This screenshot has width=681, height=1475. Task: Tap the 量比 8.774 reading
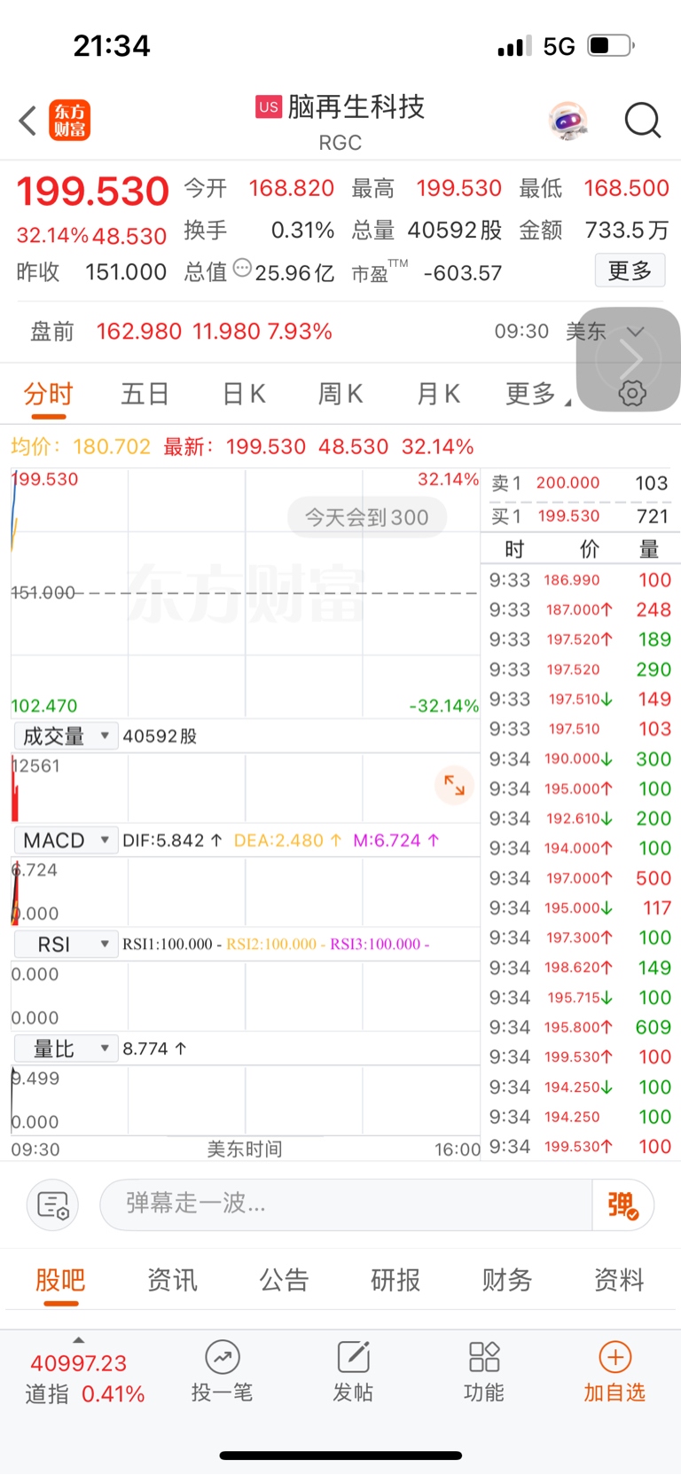tap(154, 1048)
